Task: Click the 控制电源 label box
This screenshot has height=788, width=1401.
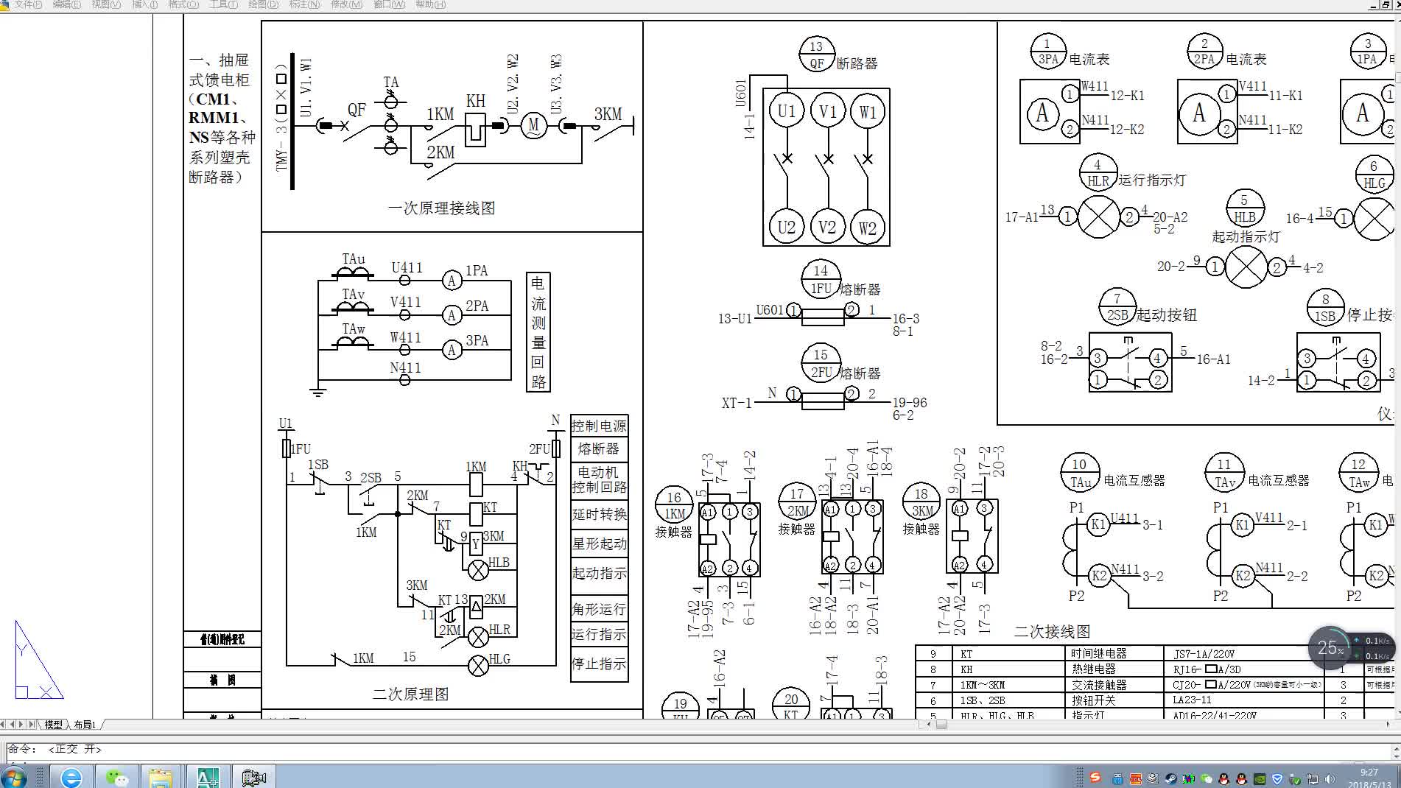Action: (x=599, y=426)
